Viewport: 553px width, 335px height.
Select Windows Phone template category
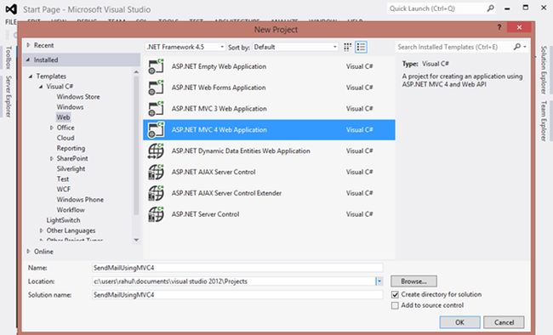coord(81,200)
